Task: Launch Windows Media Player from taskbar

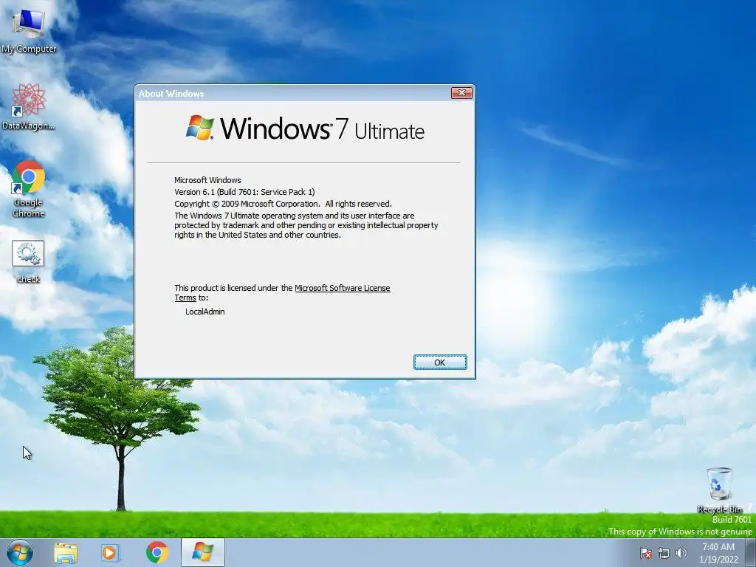Action: pos(111,552)
